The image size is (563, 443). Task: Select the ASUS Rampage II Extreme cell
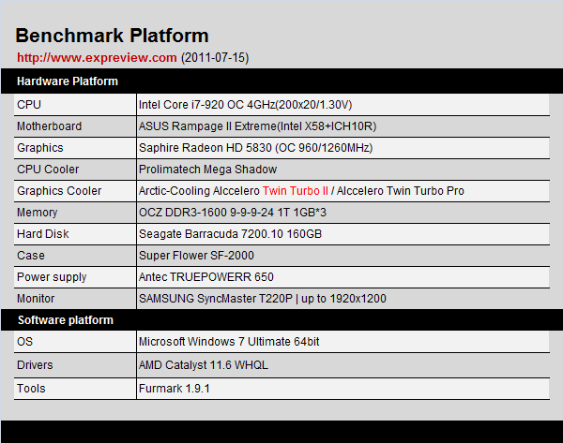[257, 126]
